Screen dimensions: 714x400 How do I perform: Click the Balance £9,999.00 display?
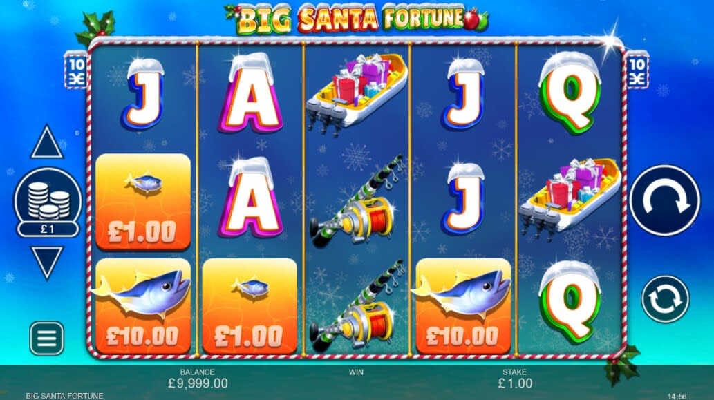pyautogui.click(x=198, y=379)
